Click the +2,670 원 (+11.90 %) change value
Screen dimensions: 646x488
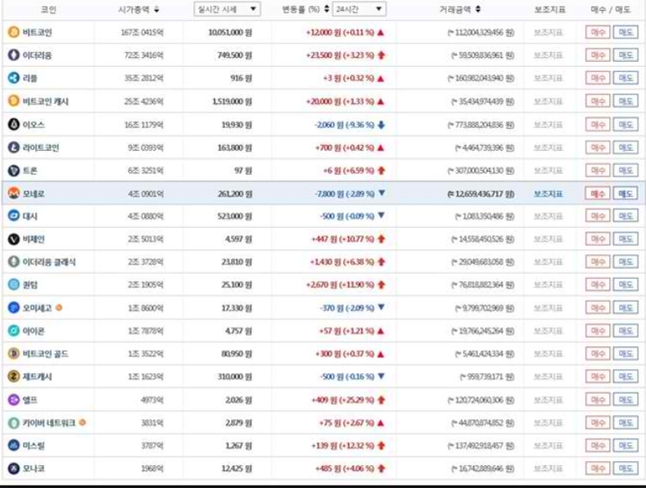coord(340,285)
